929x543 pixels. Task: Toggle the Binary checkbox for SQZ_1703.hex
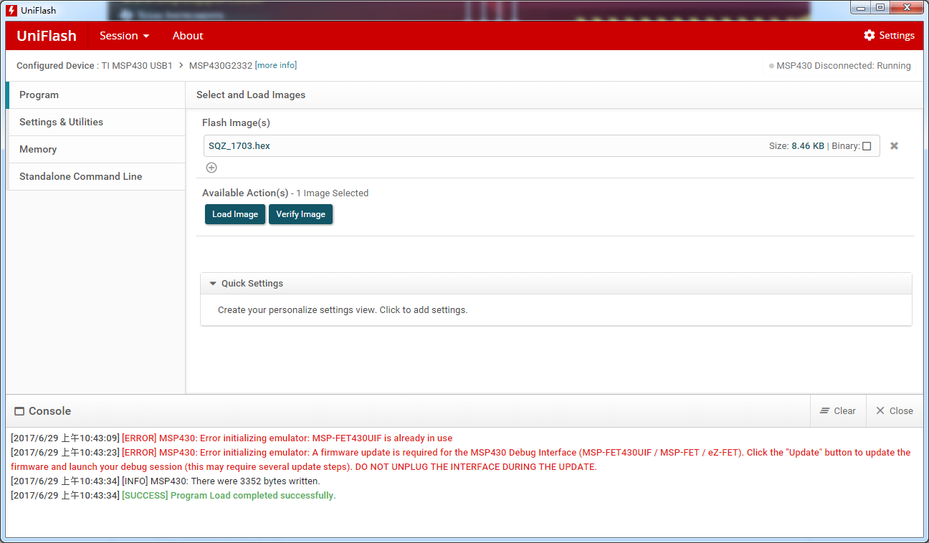[x=867, y=146]
